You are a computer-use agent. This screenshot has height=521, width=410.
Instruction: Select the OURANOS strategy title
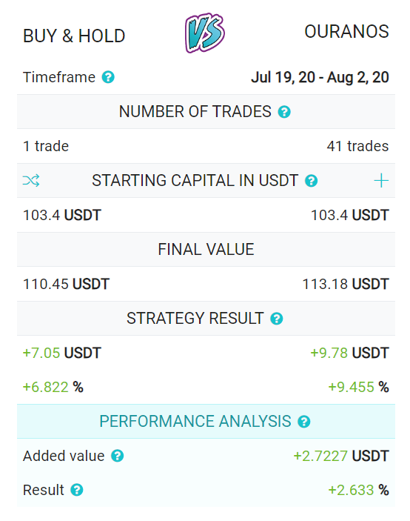pos(346,32)
